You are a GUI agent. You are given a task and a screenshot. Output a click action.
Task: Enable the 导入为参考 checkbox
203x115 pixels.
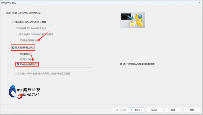coord(21,59)
